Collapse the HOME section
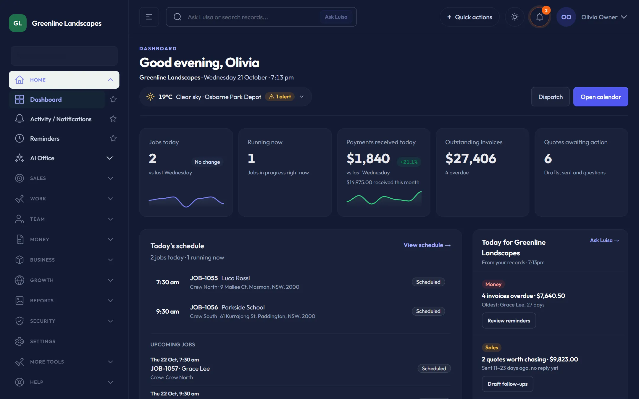The width and height of the screenshot is (639, 399). (x=64, y=80)
